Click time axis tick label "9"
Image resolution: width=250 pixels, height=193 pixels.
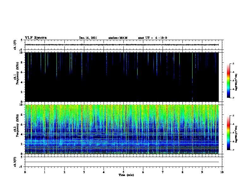pyautogui.click(x=202, y=172)
